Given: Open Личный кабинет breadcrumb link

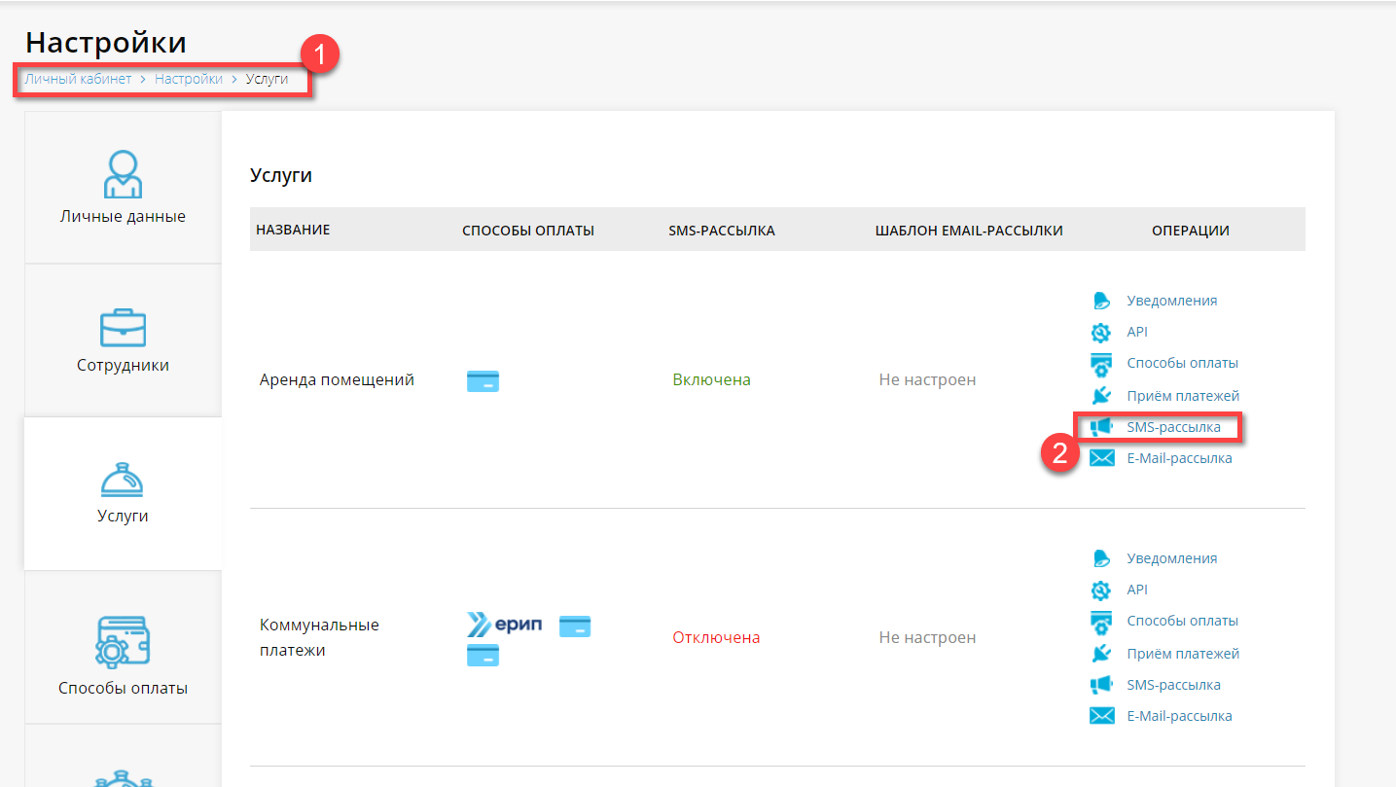Looking at the screenshot, I should click(78, 79).
